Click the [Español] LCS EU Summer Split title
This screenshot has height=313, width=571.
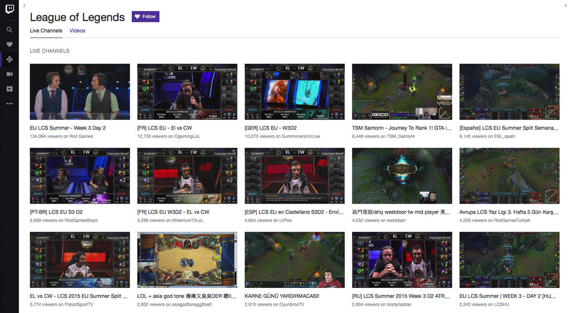tap(509, 128)
